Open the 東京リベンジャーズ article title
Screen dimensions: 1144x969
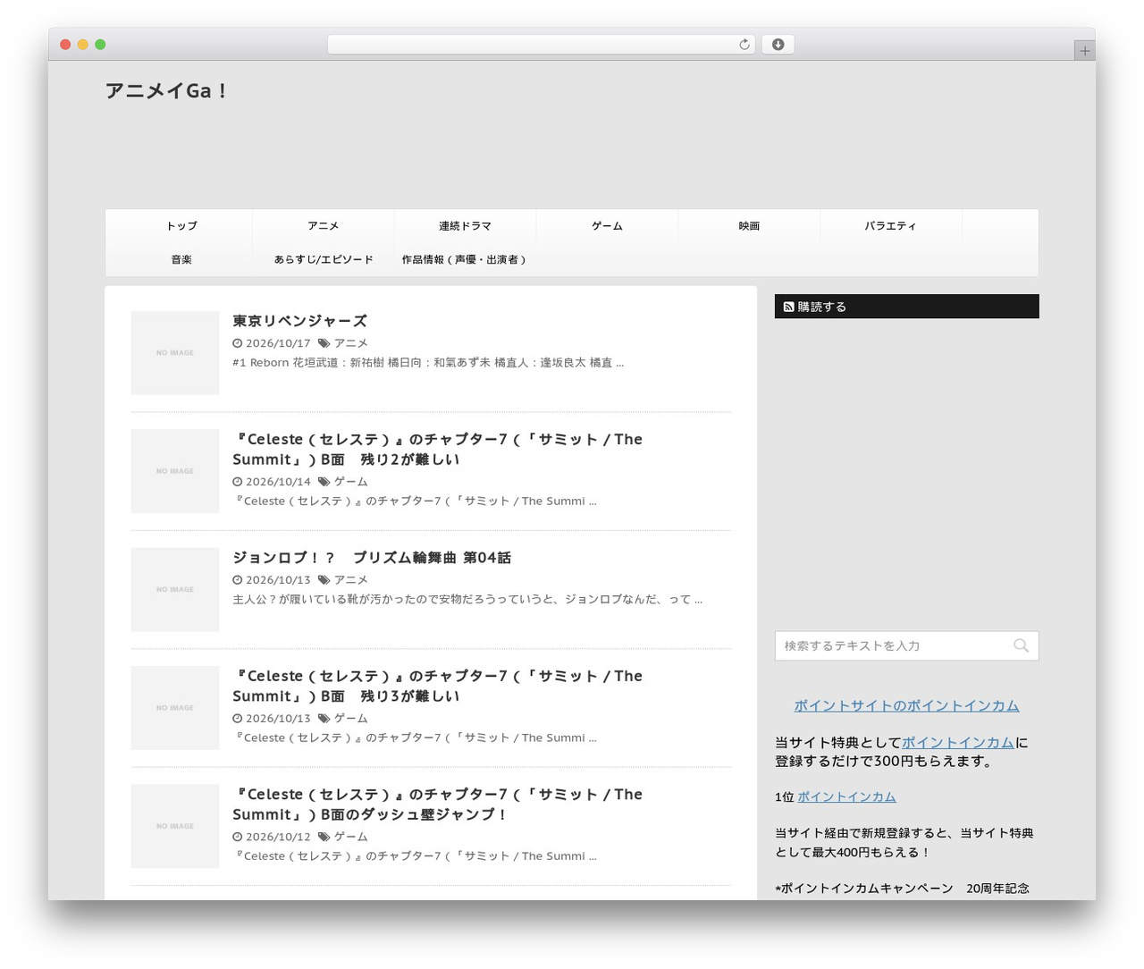299,321
